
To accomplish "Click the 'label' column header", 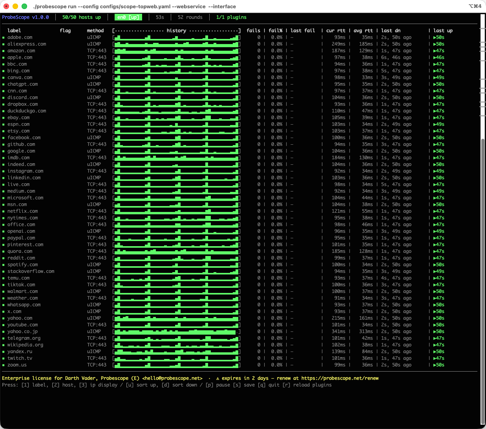I will coord(14,31).
